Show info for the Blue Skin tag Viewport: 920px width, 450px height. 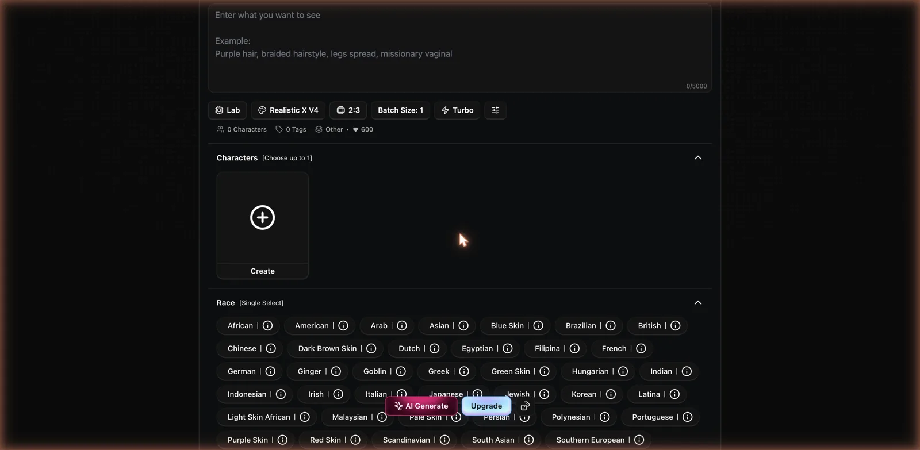tap(538, 326)
